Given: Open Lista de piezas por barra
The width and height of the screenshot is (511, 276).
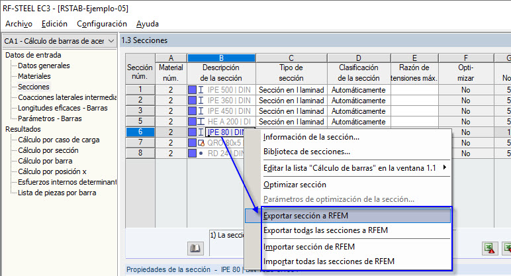Looking at the screenshot, I should pyautogui.click(x=57, y=193).
